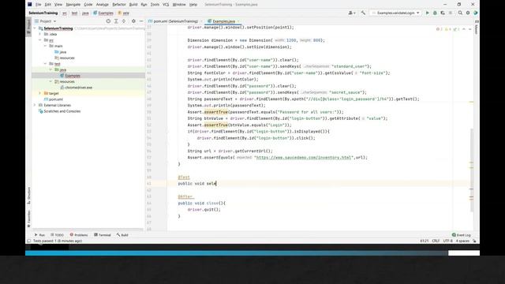Expand External Libraries node
This screenshot has width=505, height=284.
pyautogui.click(x=35, y=105)
